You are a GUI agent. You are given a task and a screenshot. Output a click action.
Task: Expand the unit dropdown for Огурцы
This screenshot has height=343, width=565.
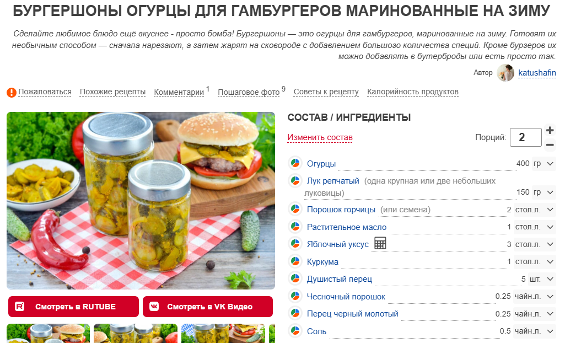pos(544,164)
